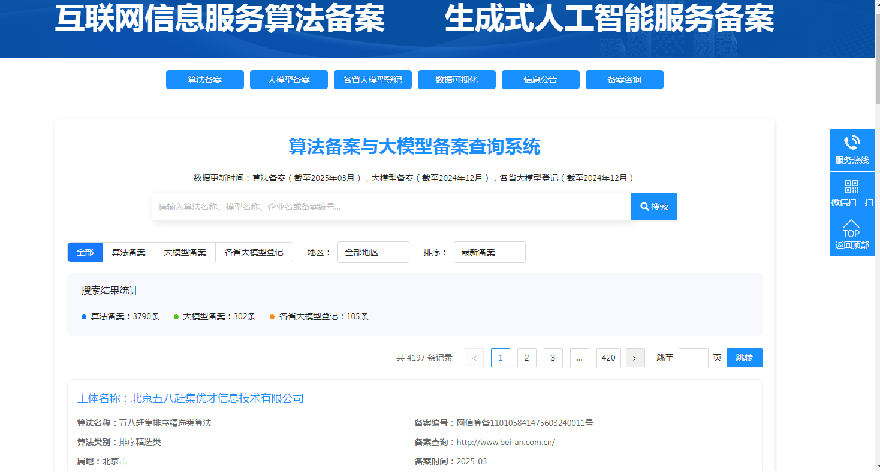This screenshot has height=472, width=880.
Task: Open 数据可视化 navigation menu item
Action: click(456, 80)
